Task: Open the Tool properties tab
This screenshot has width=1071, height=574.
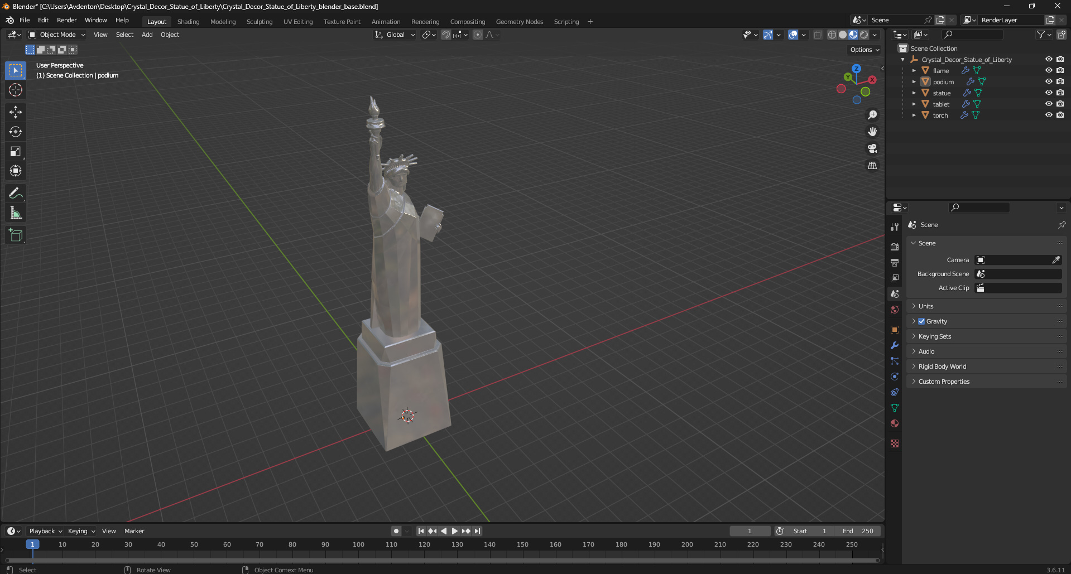Action: [895, 227]
